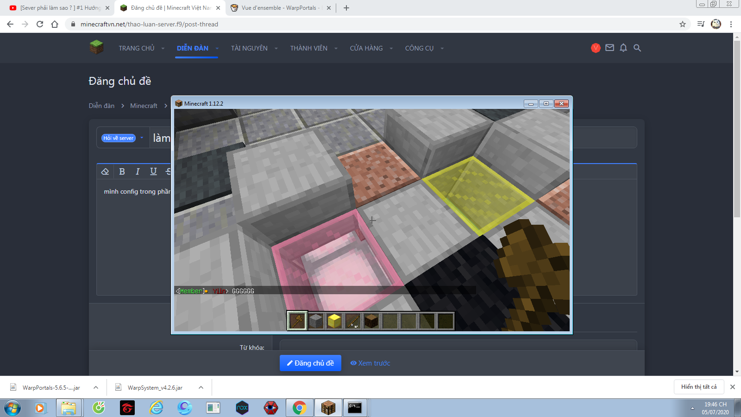741x417 pixels.
Task: Click the Minecraft Việt Nam grass block logo
Action: pos(96,47)
